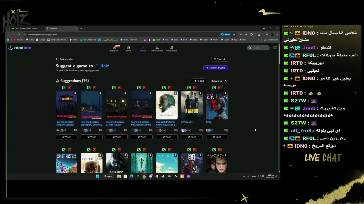Open the Feed globe icon

pos(129,48)
